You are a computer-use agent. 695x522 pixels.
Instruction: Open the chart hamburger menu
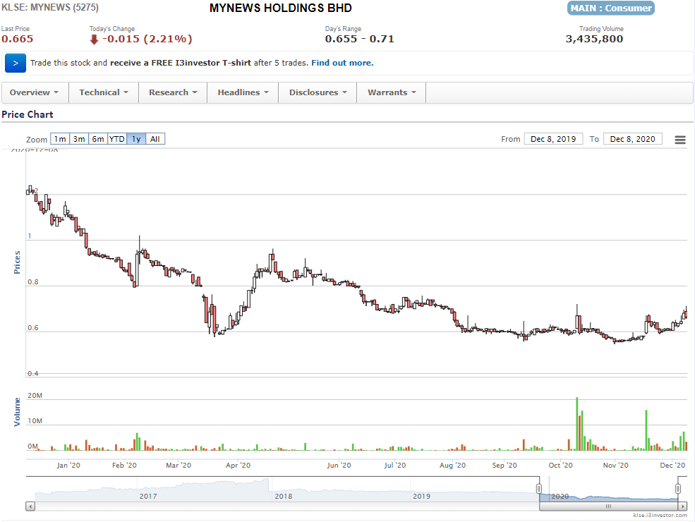(680, 140)
